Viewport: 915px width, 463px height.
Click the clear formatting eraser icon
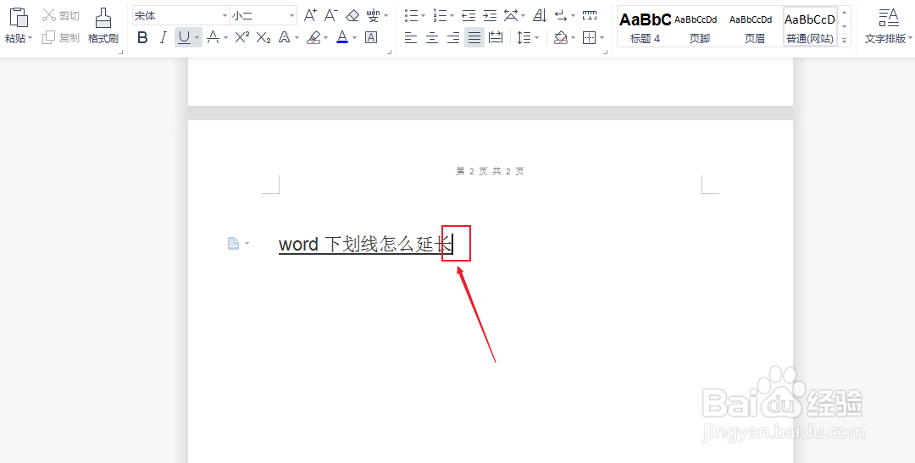pos(352,15)
